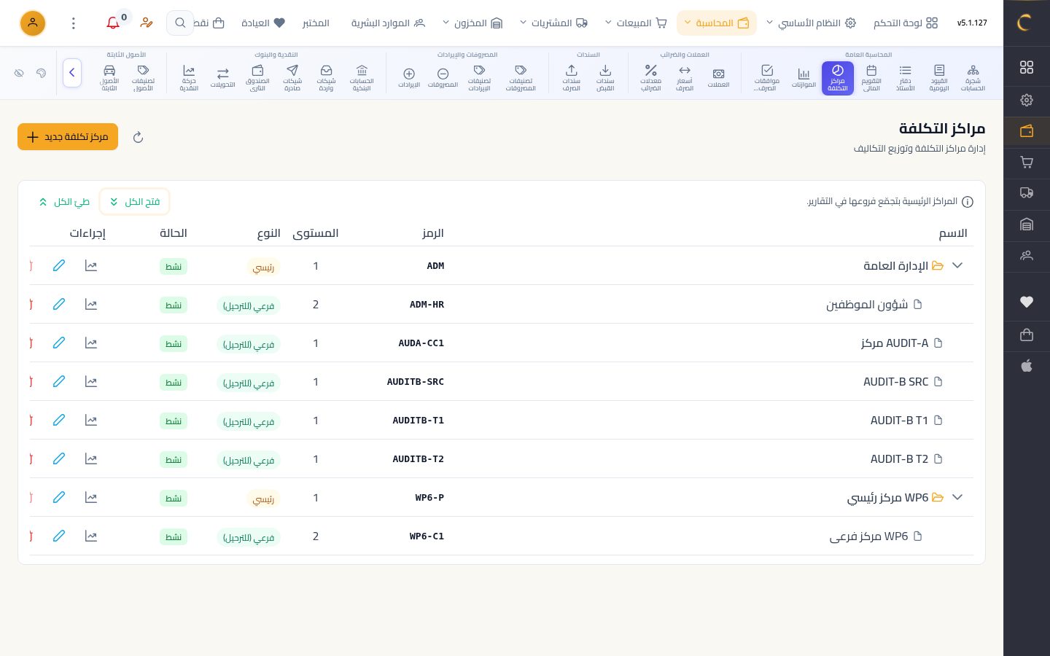This screenshot has width=1050, height=656.
Task: Open the Budgets (الموازنات) icon
Action: click(804, 78)
